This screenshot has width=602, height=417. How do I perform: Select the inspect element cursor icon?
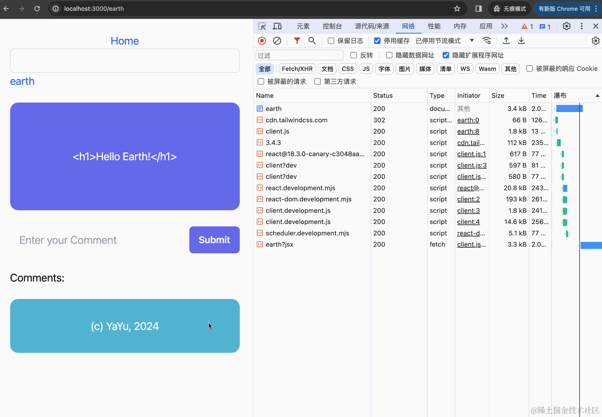click(262, 26)
